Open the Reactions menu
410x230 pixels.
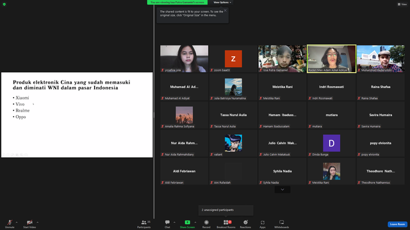[245, 224]
